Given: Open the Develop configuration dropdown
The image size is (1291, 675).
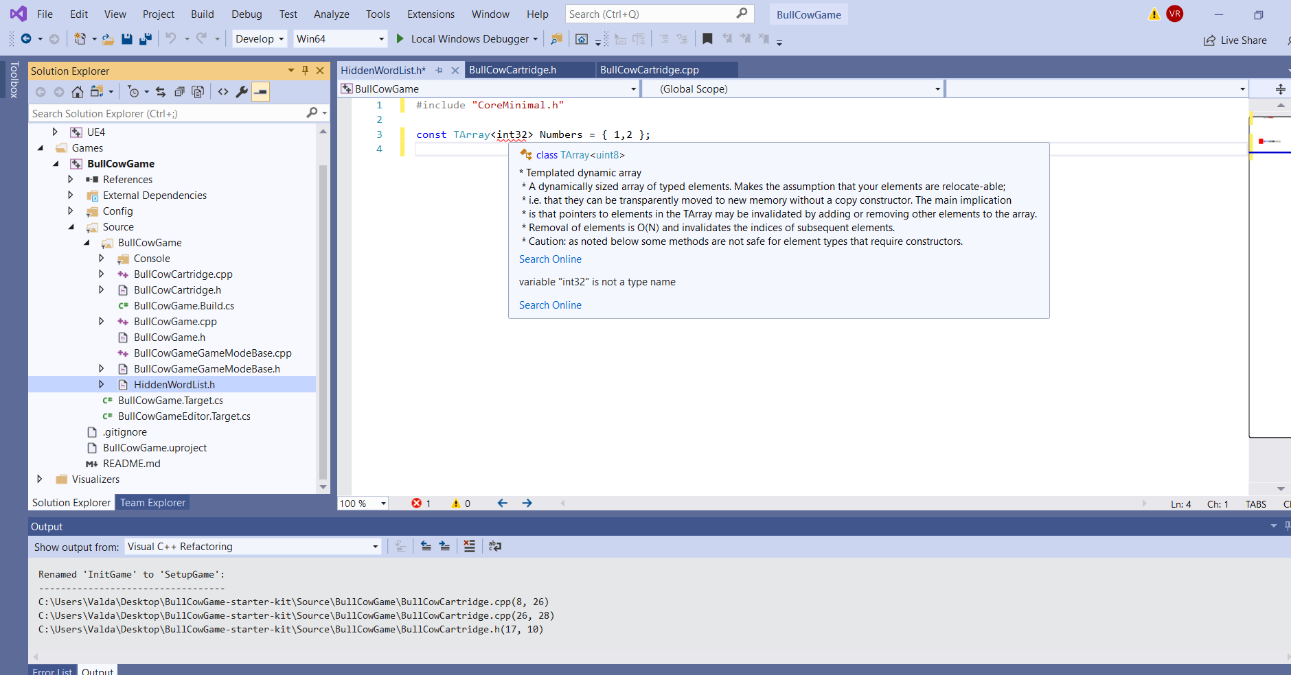Looking at the screenshot, I should [x=260, y=39].
